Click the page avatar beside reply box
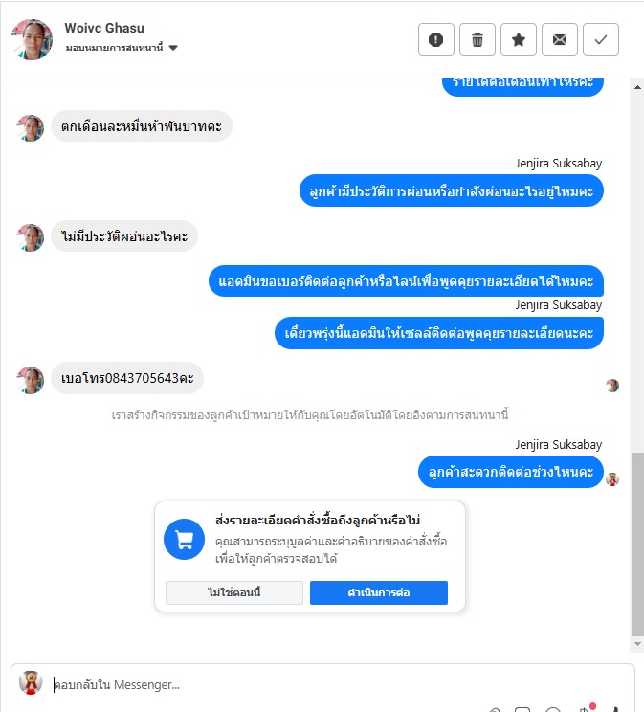This screenshot has height=712, width=644. pyautogui.click(x=31, y=682)
